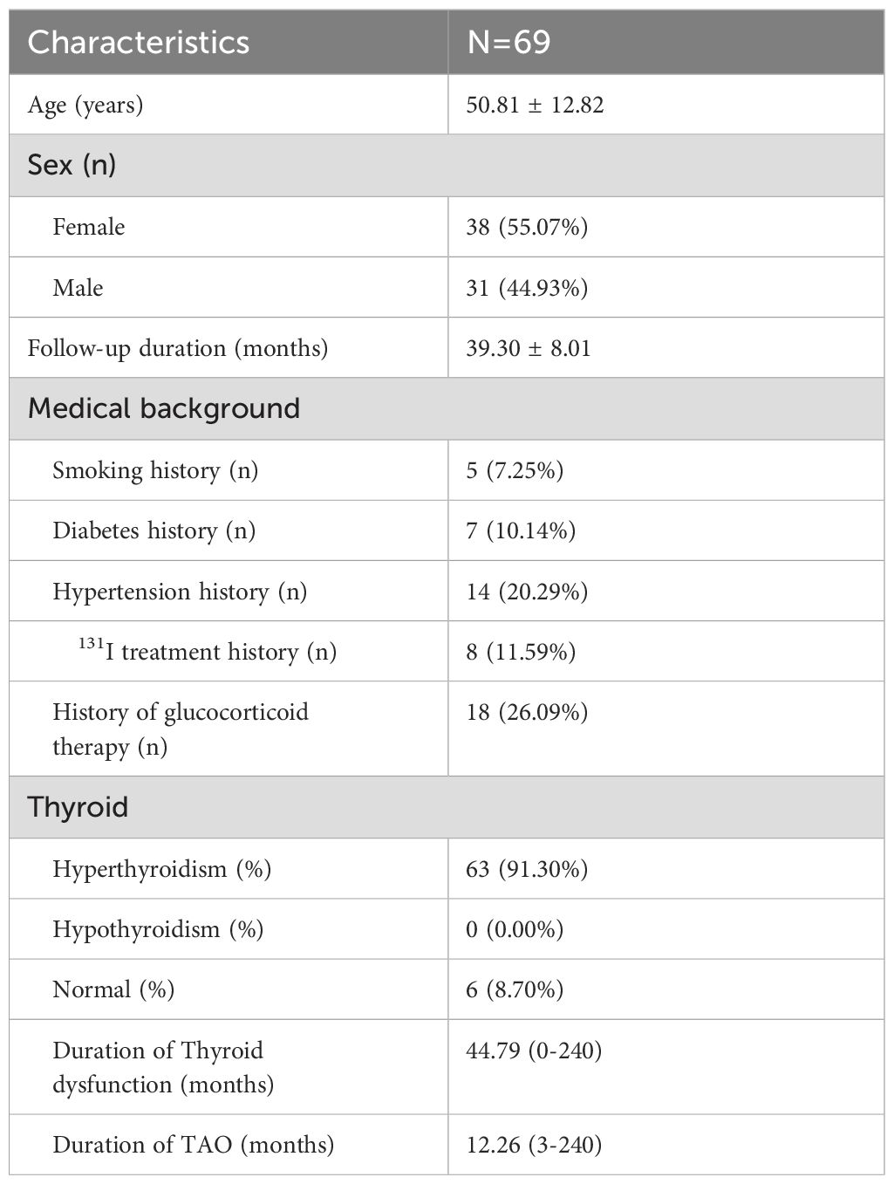Click the 131I treatment history row
The width and height of the screenshot is (894, 1184).
pyautogui.click(x=447, y=651)
